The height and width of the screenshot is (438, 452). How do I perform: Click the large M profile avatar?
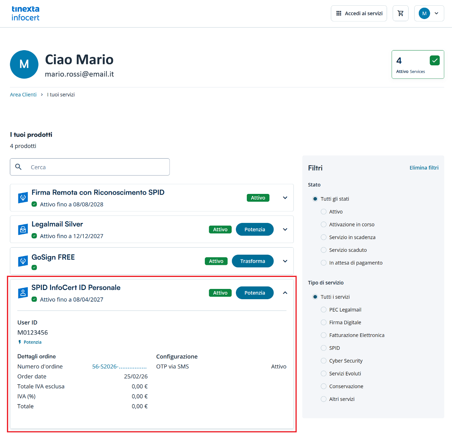[24, 64]
